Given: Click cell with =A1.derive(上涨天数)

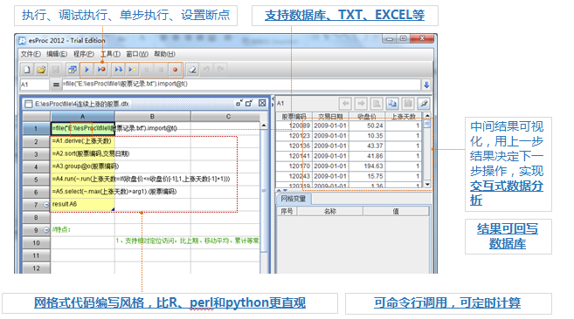Looking at the screenshot, I should (x=82, y=141).
